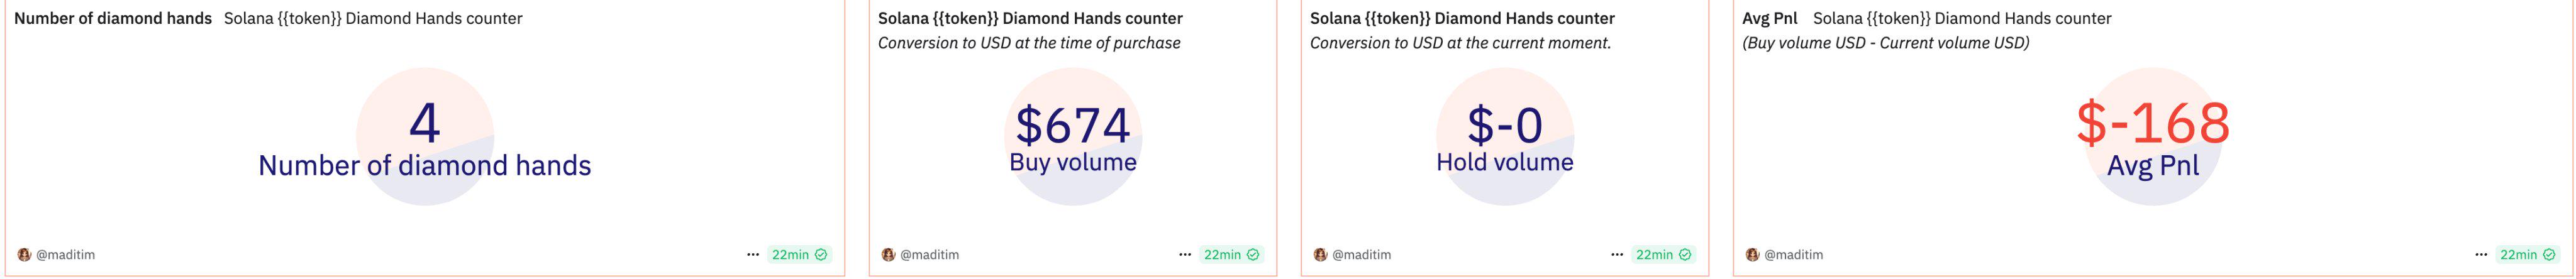The width and height of the screenshot is (2576, 279).
Task: Show the three-dot options for the Avg Pnl panel
Action: click(x=2481, y=255)
